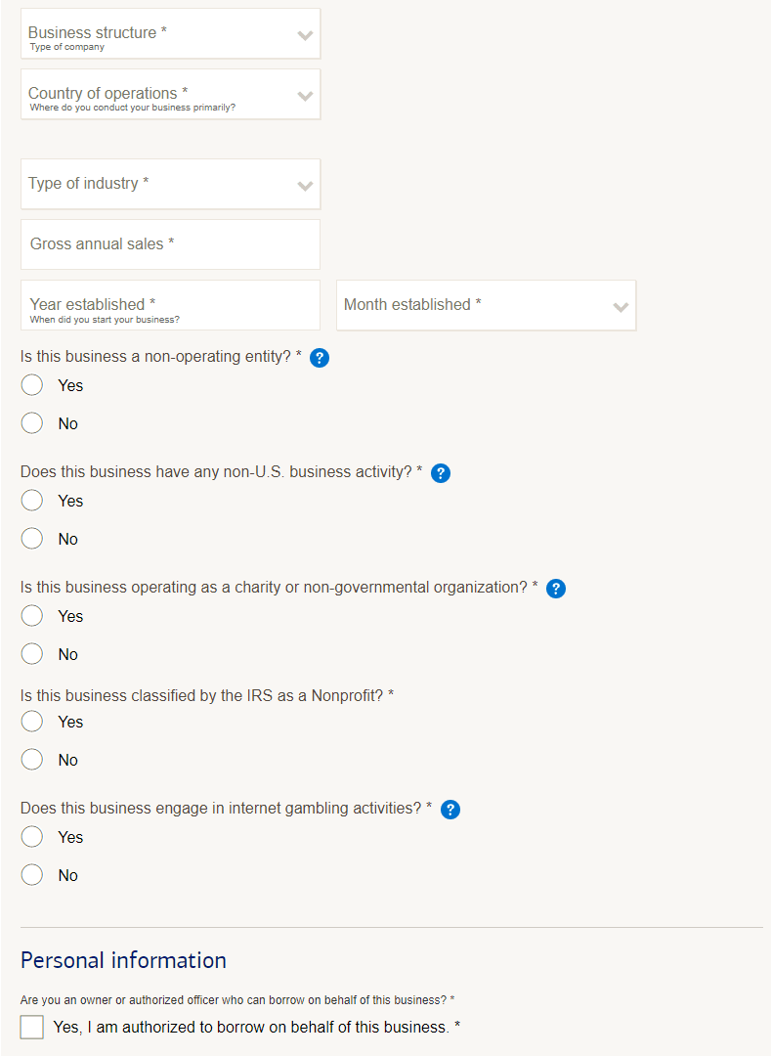Open the Country of operations dropdown

click(170, 95)
